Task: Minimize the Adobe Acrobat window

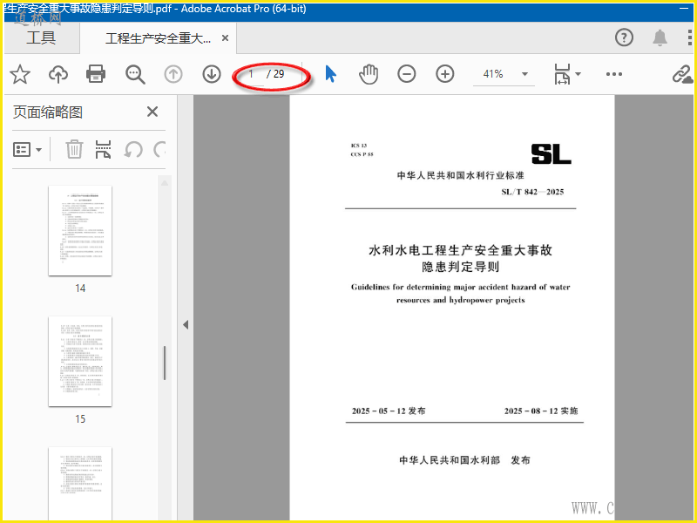Action: pos(684,9)
